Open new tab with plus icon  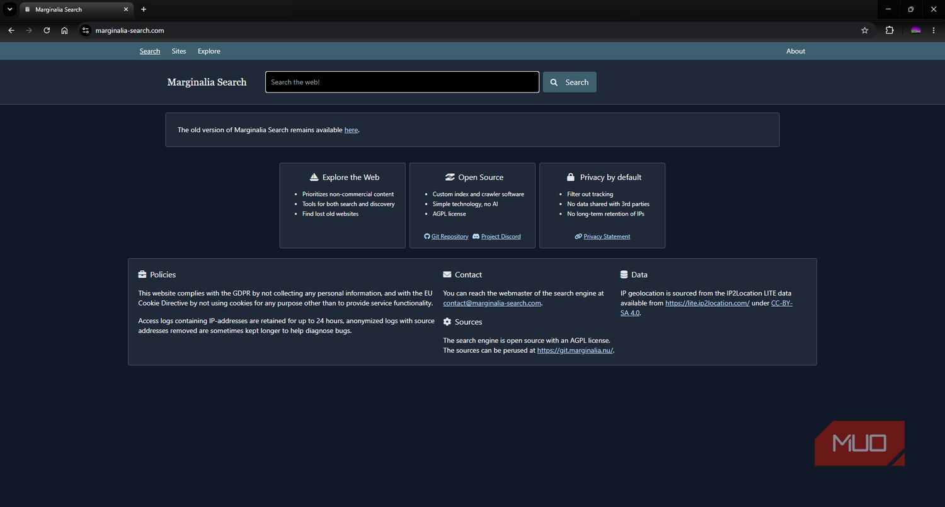point(144,9)
